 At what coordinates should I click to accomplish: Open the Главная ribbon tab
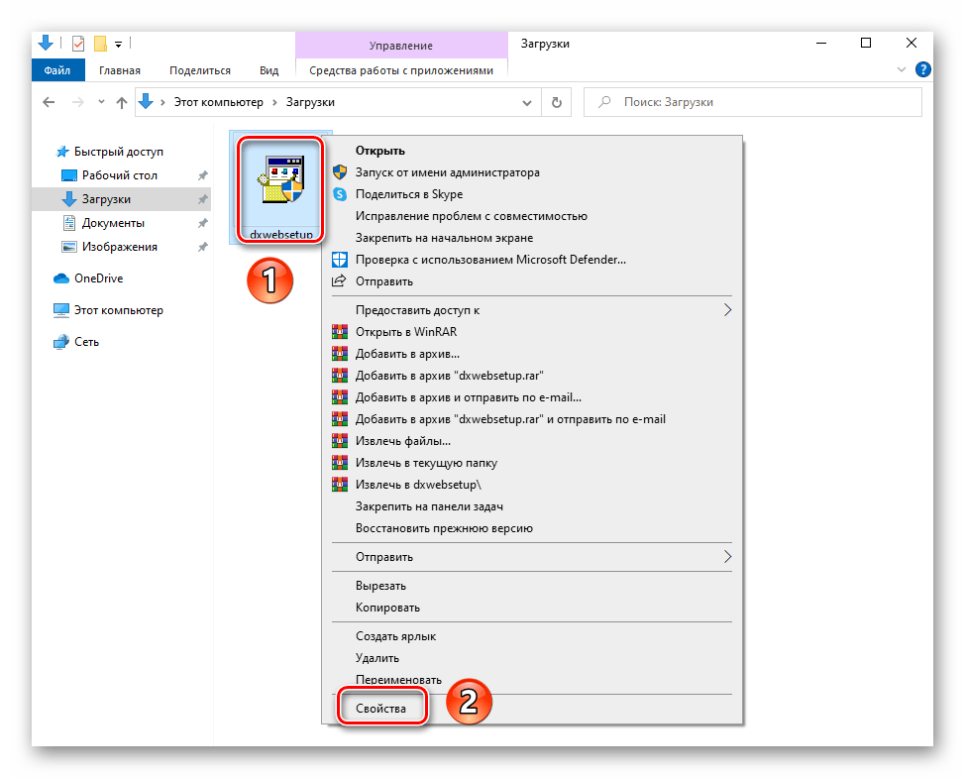120,70
